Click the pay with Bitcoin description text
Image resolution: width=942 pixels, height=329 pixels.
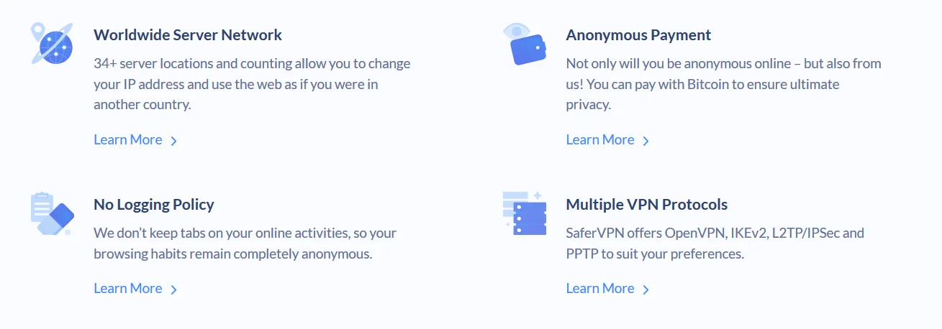tap(724, 84)
